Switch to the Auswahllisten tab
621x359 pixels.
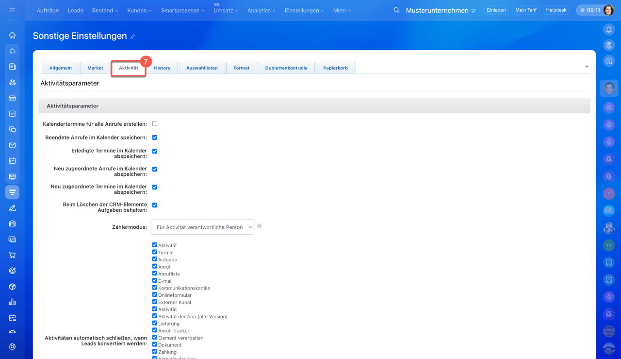click(x=202, y=68)
